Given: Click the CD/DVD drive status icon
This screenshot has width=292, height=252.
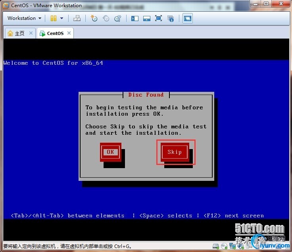Looking at the screenshot, I should click(x=224, y=246).
